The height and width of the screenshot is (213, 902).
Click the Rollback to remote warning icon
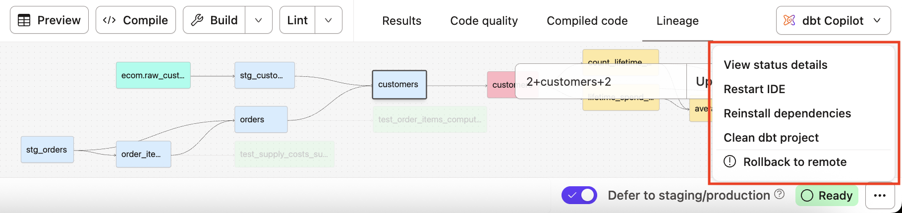coord(730,161)
